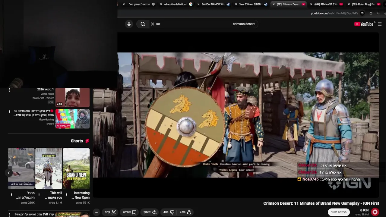This screenshot has height=217, width=386.
Task: Close the REMNANT 2 tab
Action: pos(311,4)
